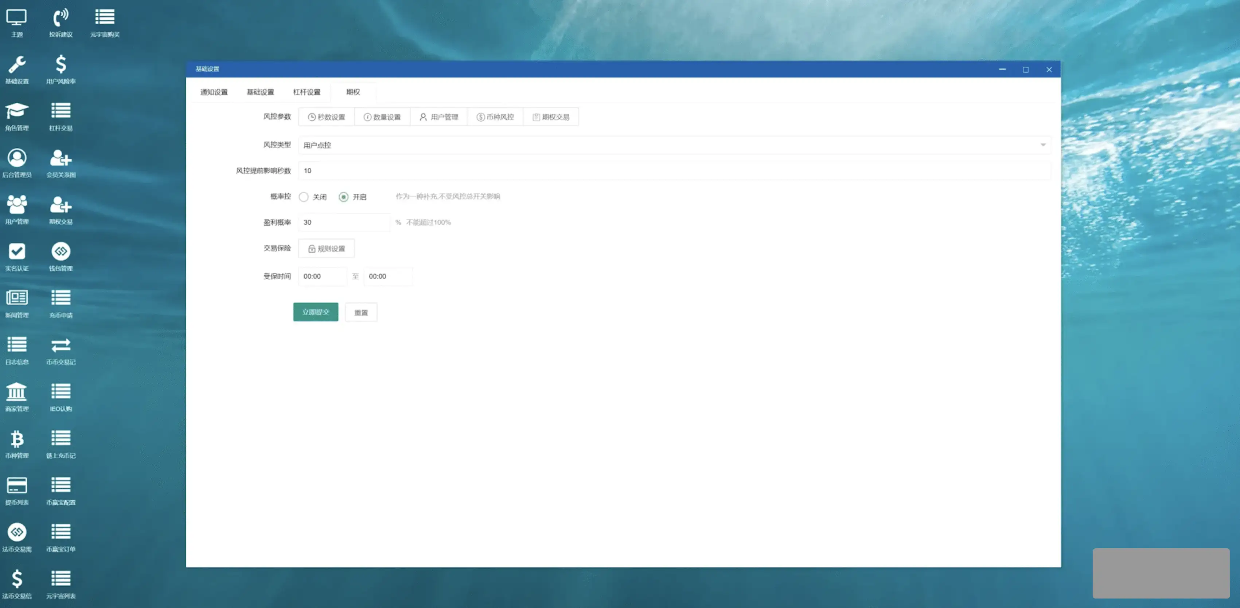The height and width of the screenshot is (608, 1240).
Task: Select 开启 radio for 概率控
Action: point(343,197)
